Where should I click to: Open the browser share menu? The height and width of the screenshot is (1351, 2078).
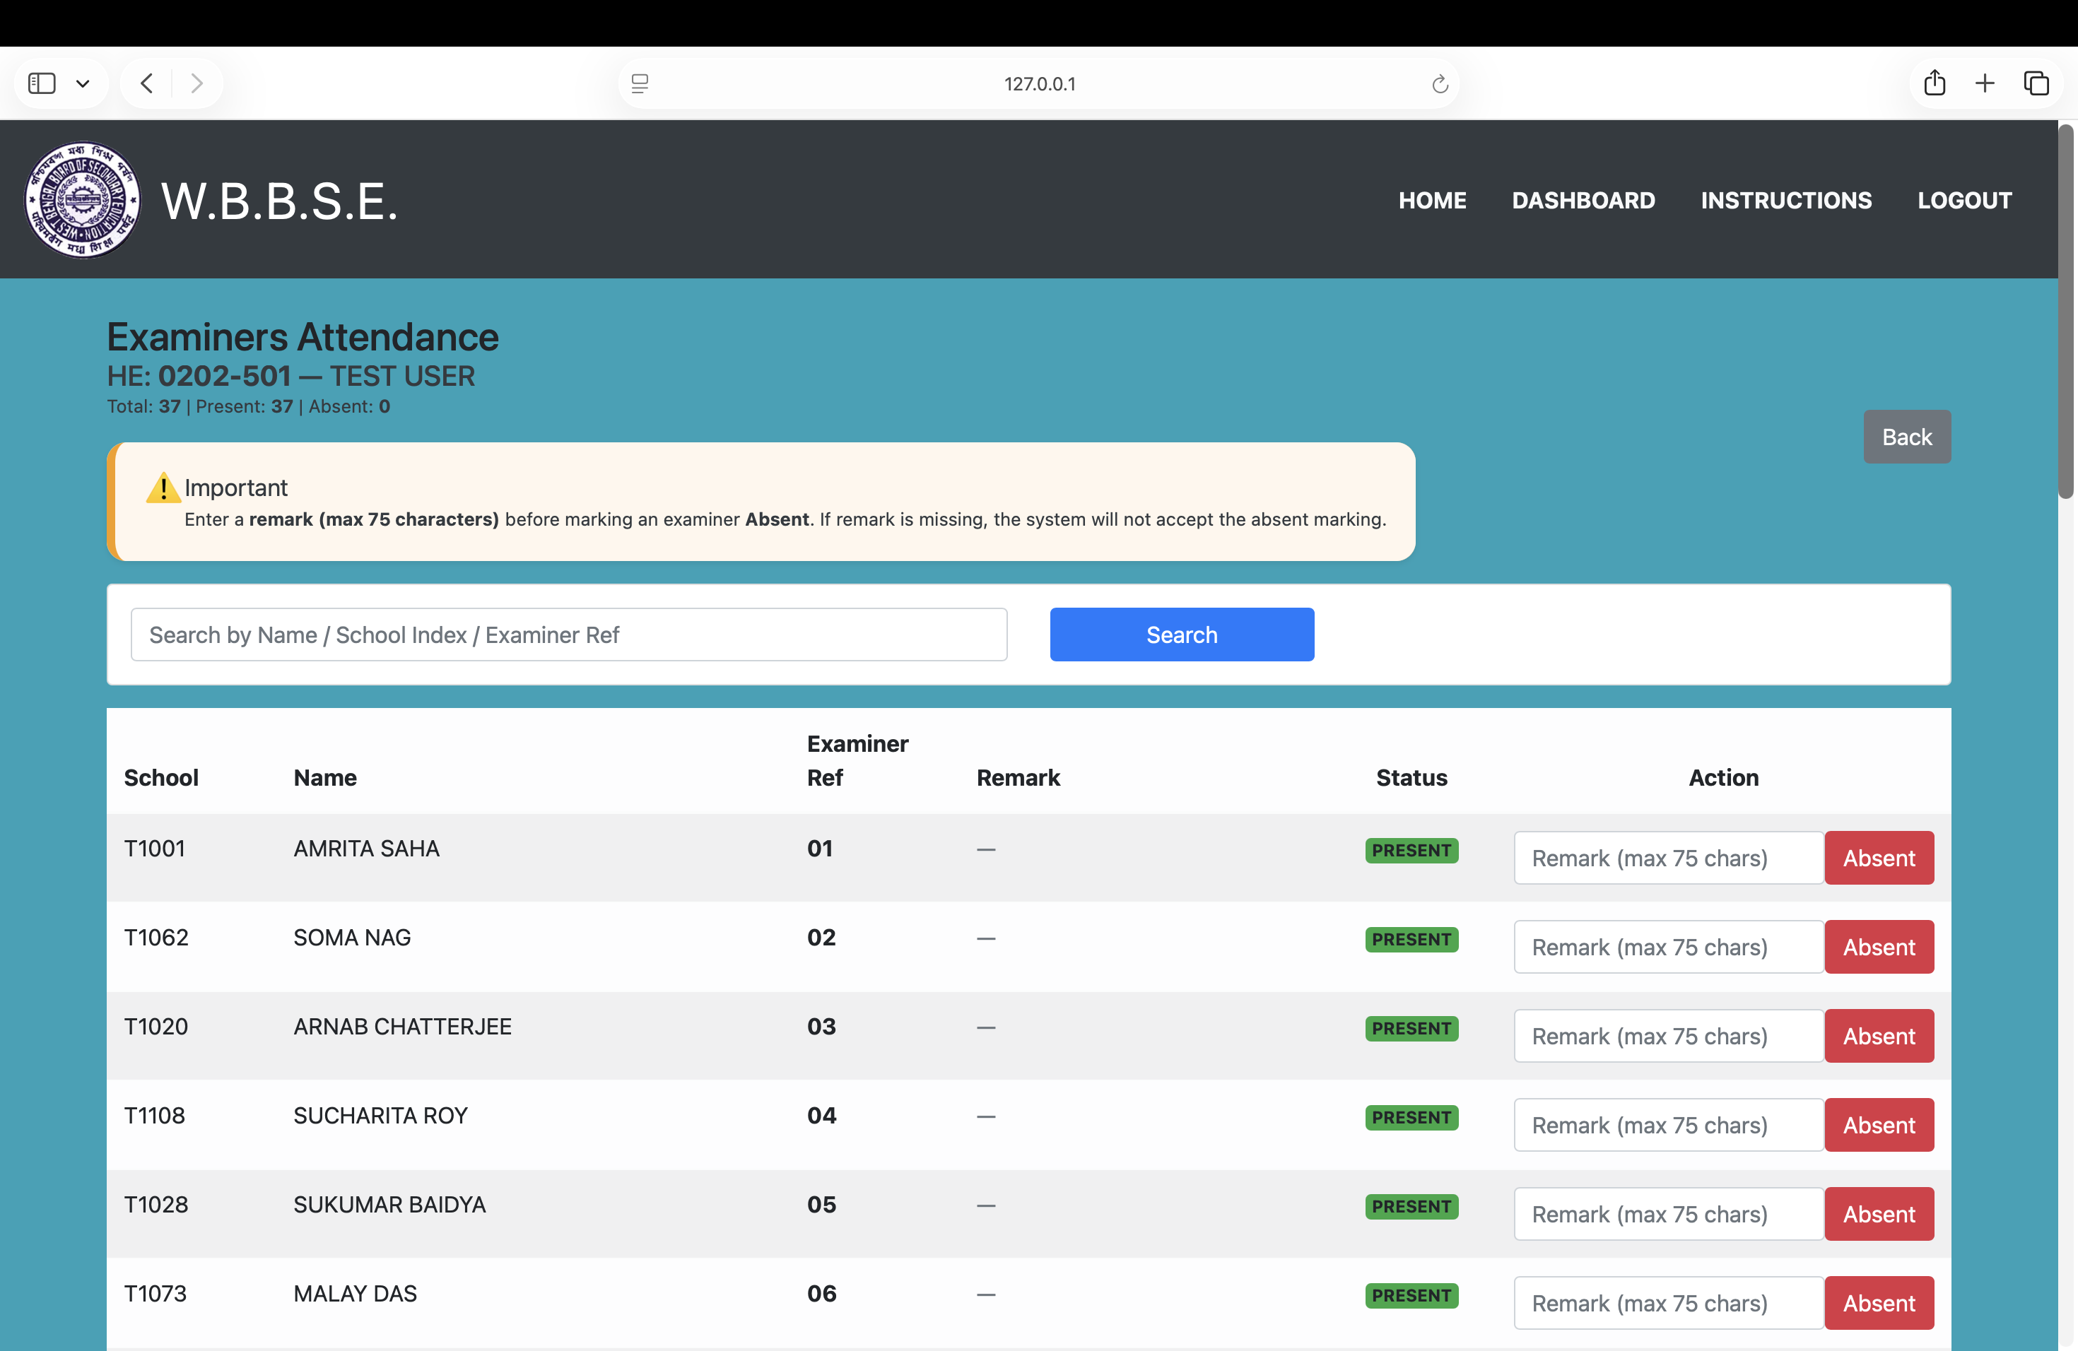[1935, 83]
